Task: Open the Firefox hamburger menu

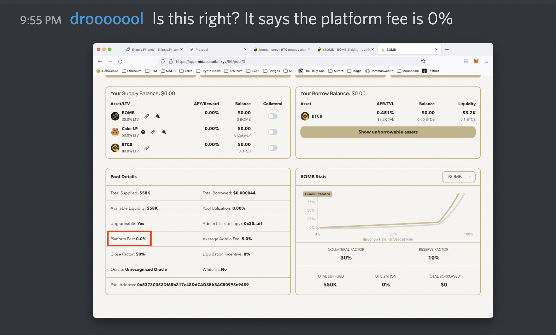Action: [486, 61]
